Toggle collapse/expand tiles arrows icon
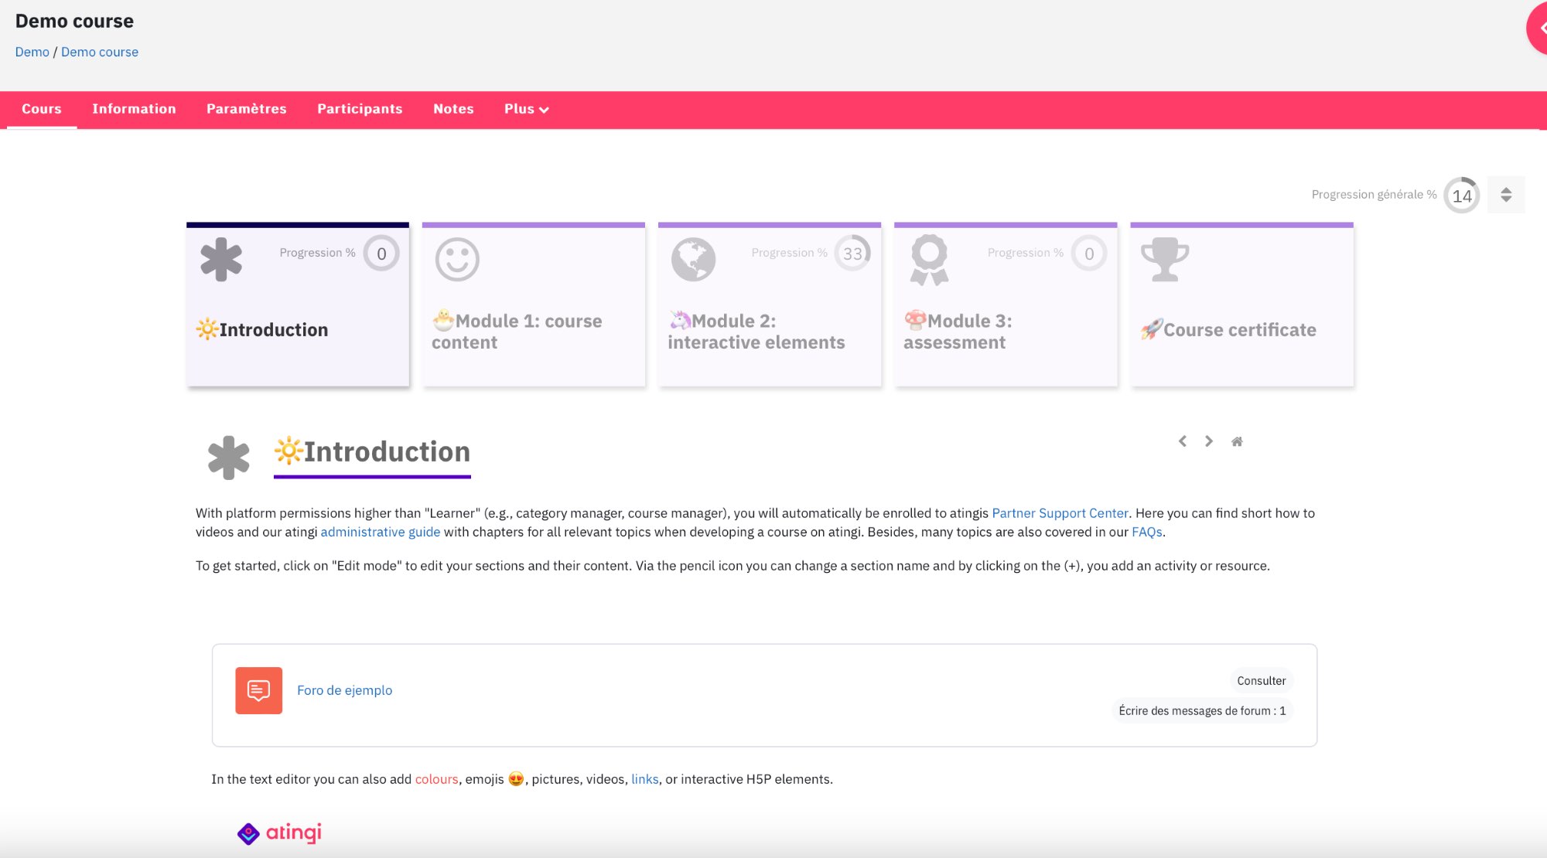The height and width of the screenshot is (858, 1547). 1506,195
